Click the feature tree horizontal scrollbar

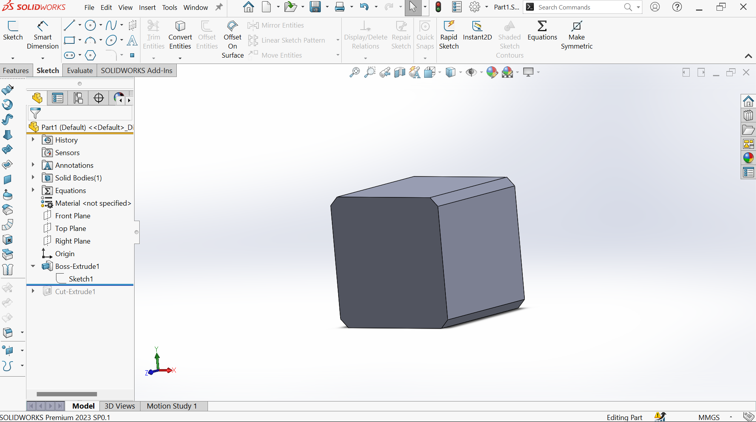pyautogui.click(x=67, y=394)
